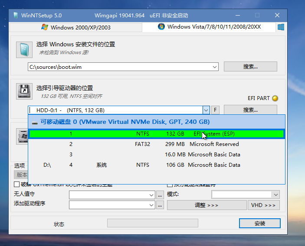The width and height of the screenshot is (305, 246).
Task: Click the WinNTSetup title bar app icon
Action: (14, 15)
